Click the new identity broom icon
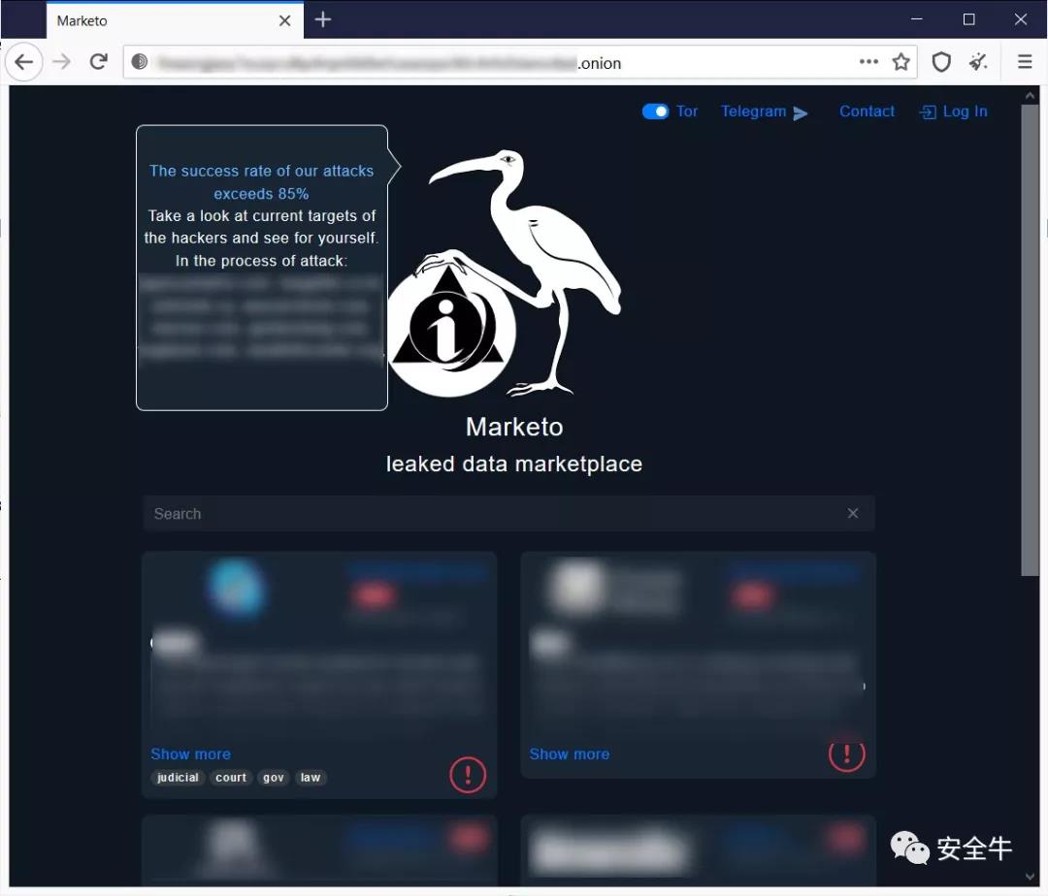 pyautogui.click(x=979, y=62)
